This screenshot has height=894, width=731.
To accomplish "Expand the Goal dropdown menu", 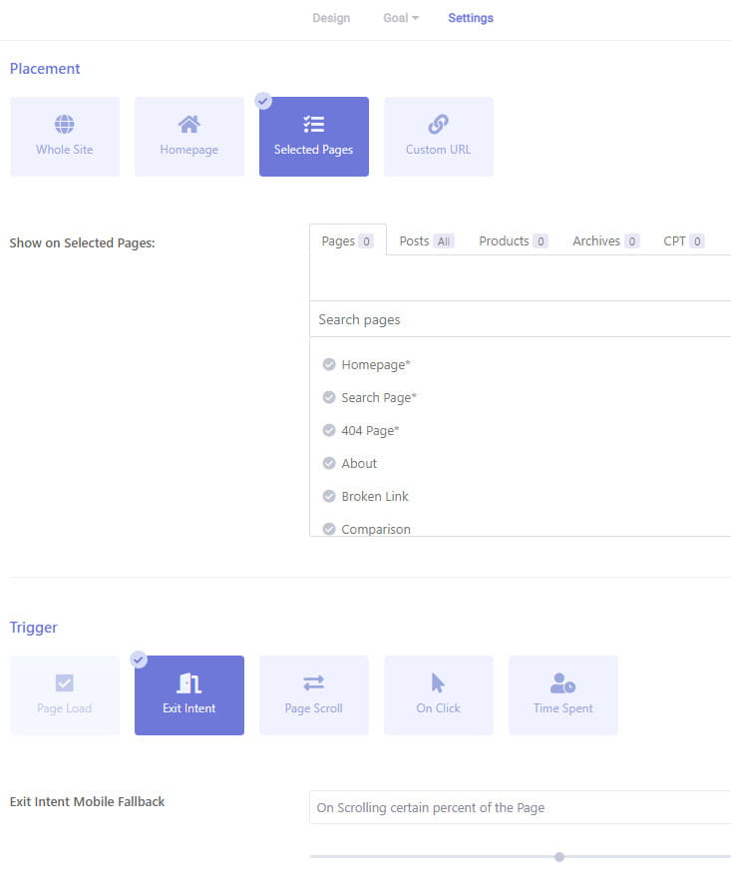I will coord(401,18).
